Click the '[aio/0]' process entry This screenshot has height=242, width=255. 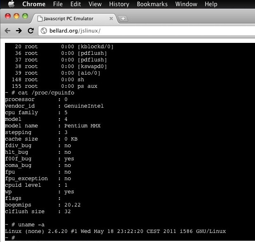tap(89, 73)
